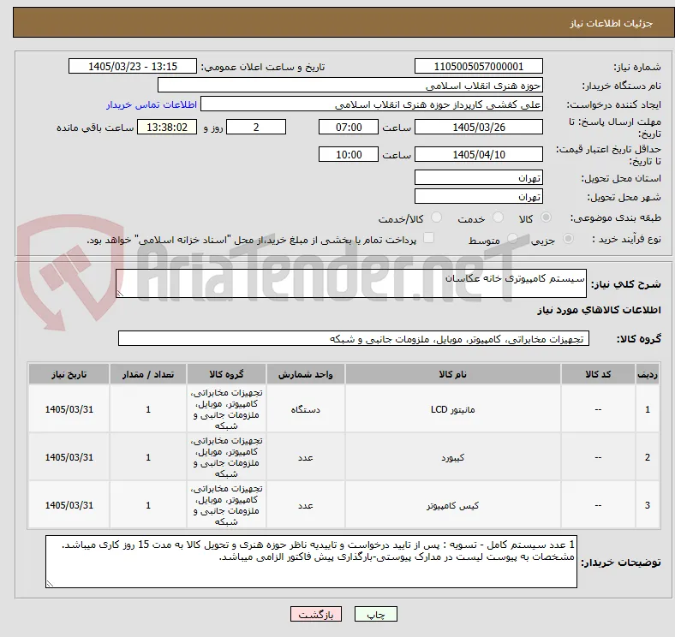Click the deadline time field 07:00
This screenshot has width=675, height=637.
tap(349, 127)
